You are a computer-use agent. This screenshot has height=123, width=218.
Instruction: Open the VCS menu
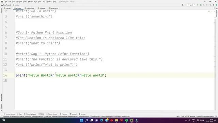[44, 2]
